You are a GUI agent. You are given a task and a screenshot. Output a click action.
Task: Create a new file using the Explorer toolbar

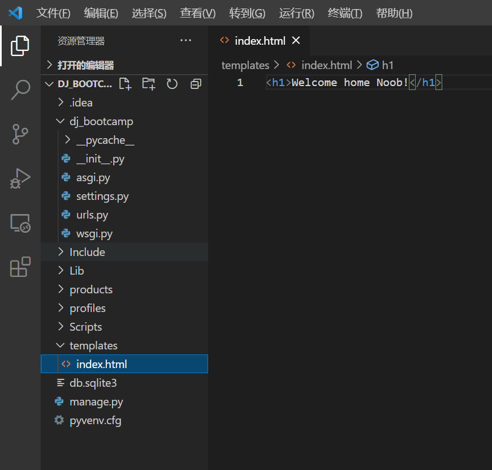pos(125,83)
